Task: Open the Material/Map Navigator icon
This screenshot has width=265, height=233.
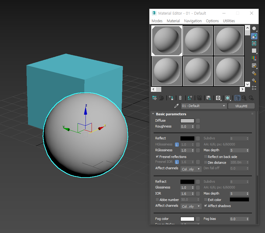Action: 254,88
